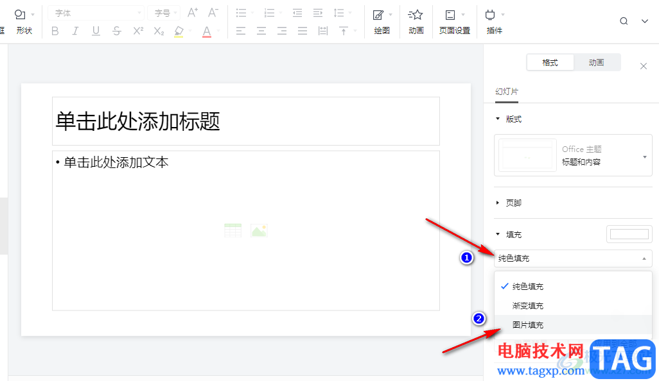
Task: Select the layout preview thumbnail
Action: [x=527, y=155]
